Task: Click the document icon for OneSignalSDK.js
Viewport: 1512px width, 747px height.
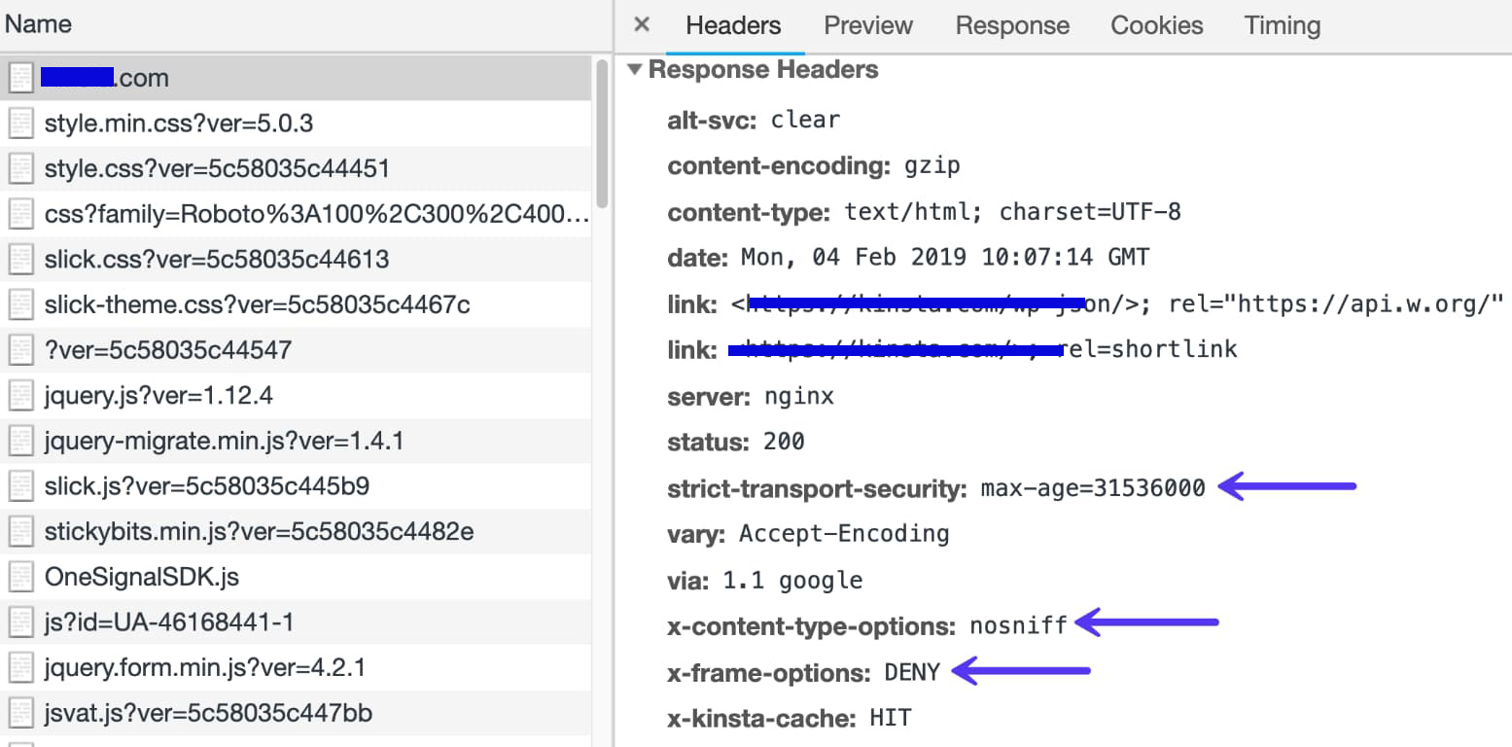Action: click(20, 577)
